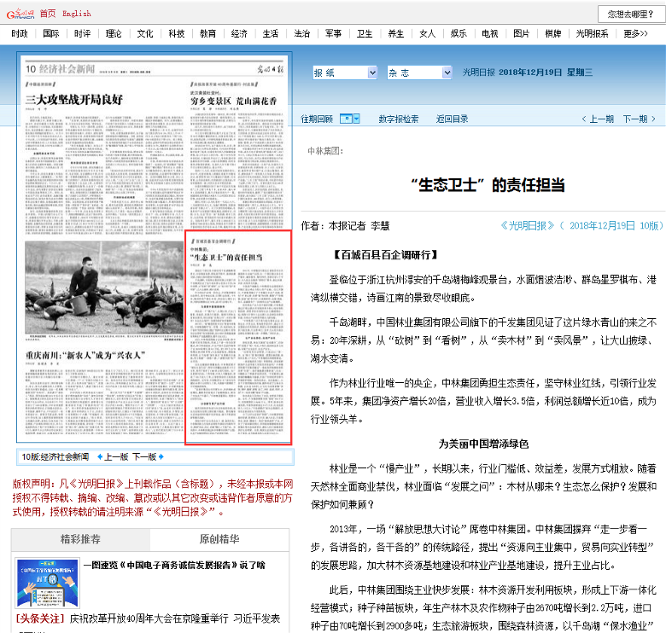This screenshot has height=633, width=666.
Task: Open the 往期回顾 calendar icon
Action: point(346,119)
